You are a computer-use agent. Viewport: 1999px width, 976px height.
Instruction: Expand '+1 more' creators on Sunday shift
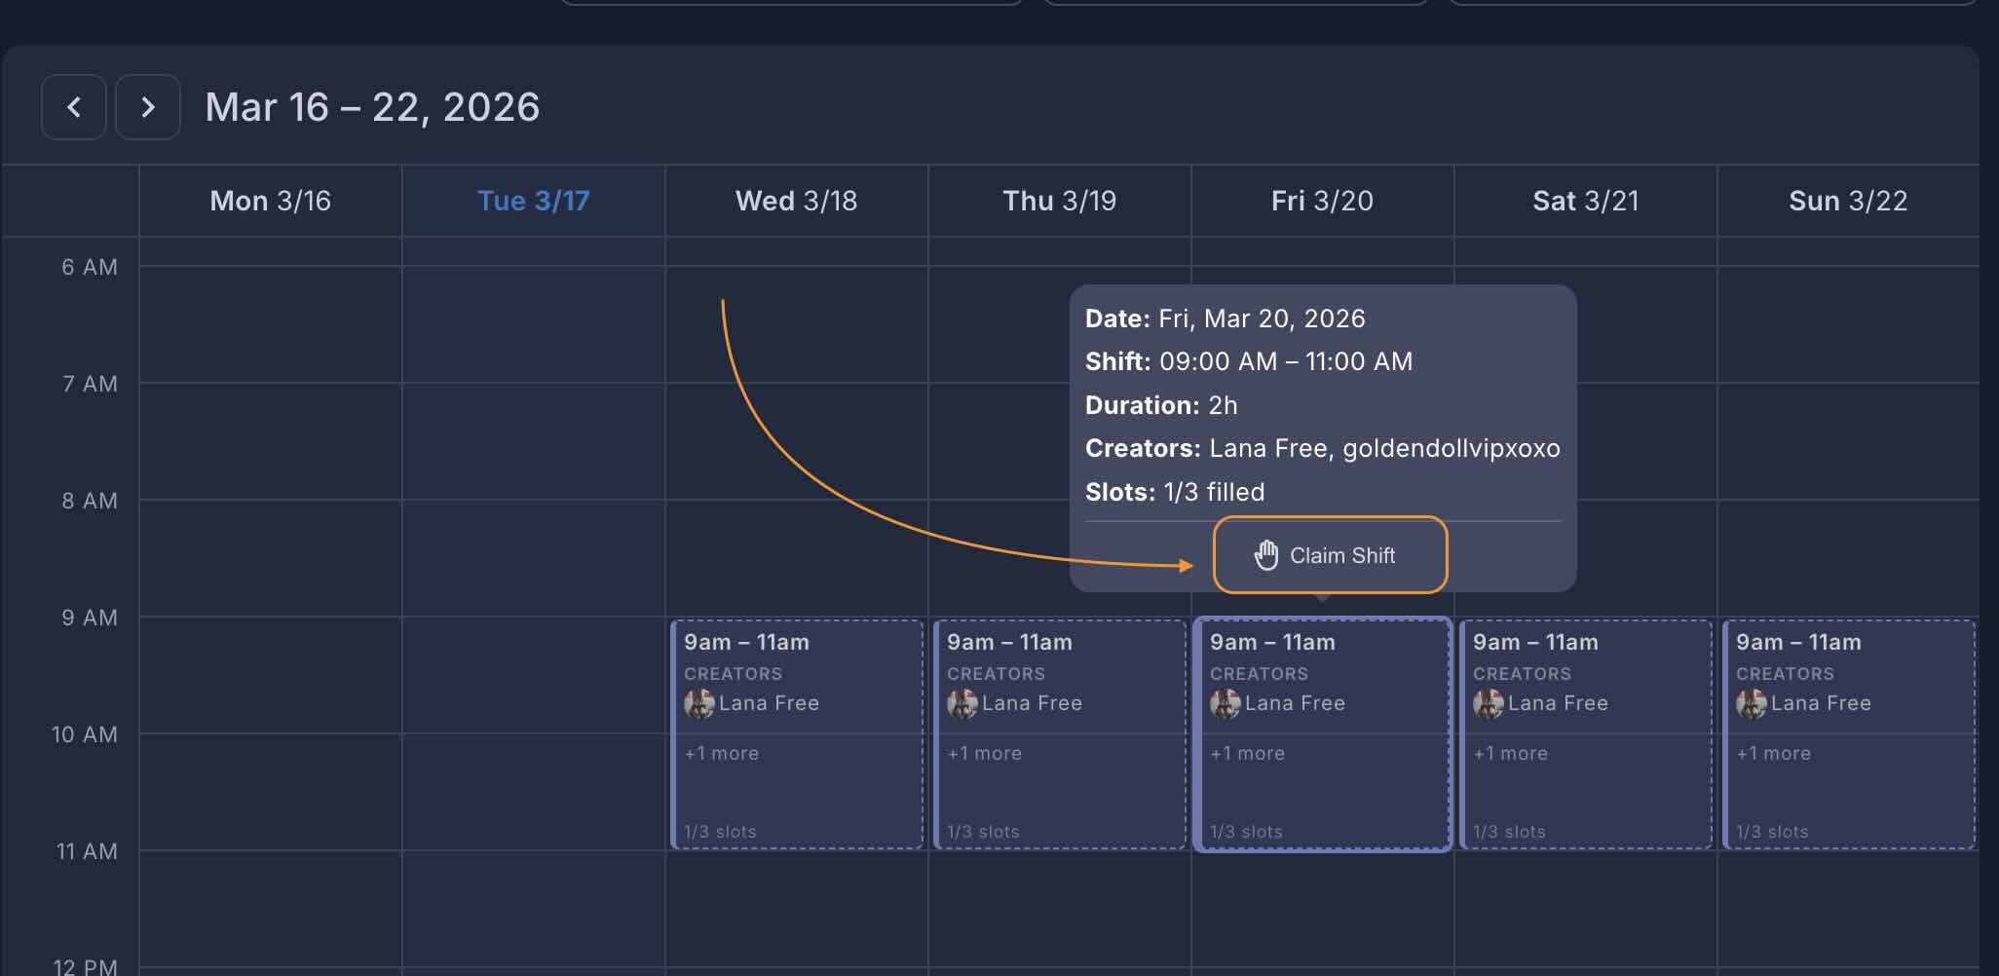(1774, 754)
